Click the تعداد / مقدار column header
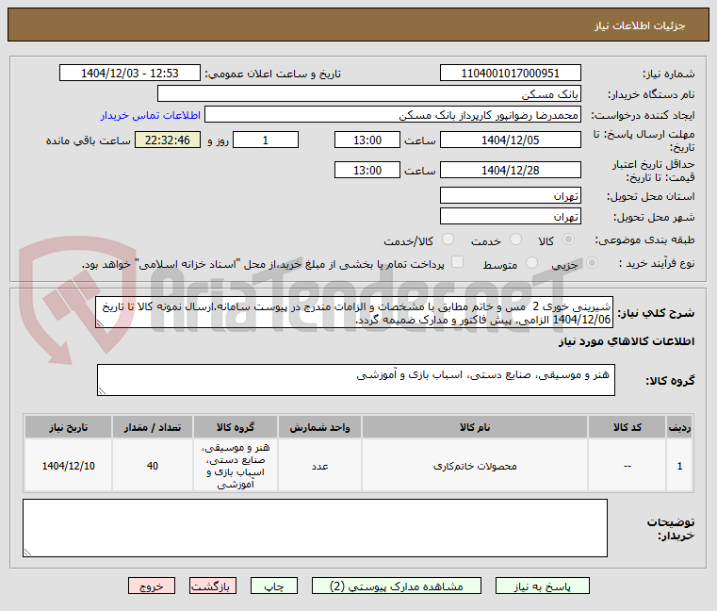The width and height of the screenshot is (717, 611). coord(153,427)
